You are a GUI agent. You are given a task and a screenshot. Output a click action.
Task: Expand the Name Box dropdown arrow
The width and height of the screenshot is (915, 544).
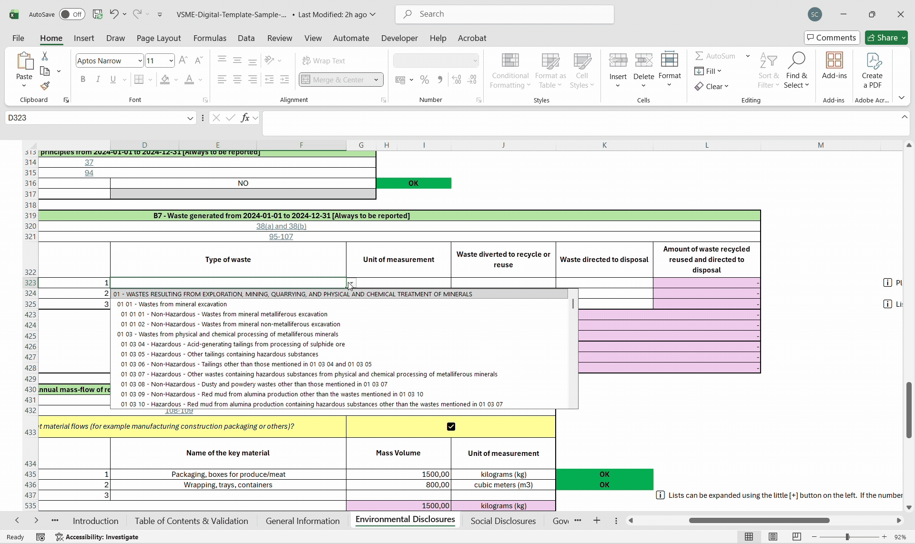190,118
